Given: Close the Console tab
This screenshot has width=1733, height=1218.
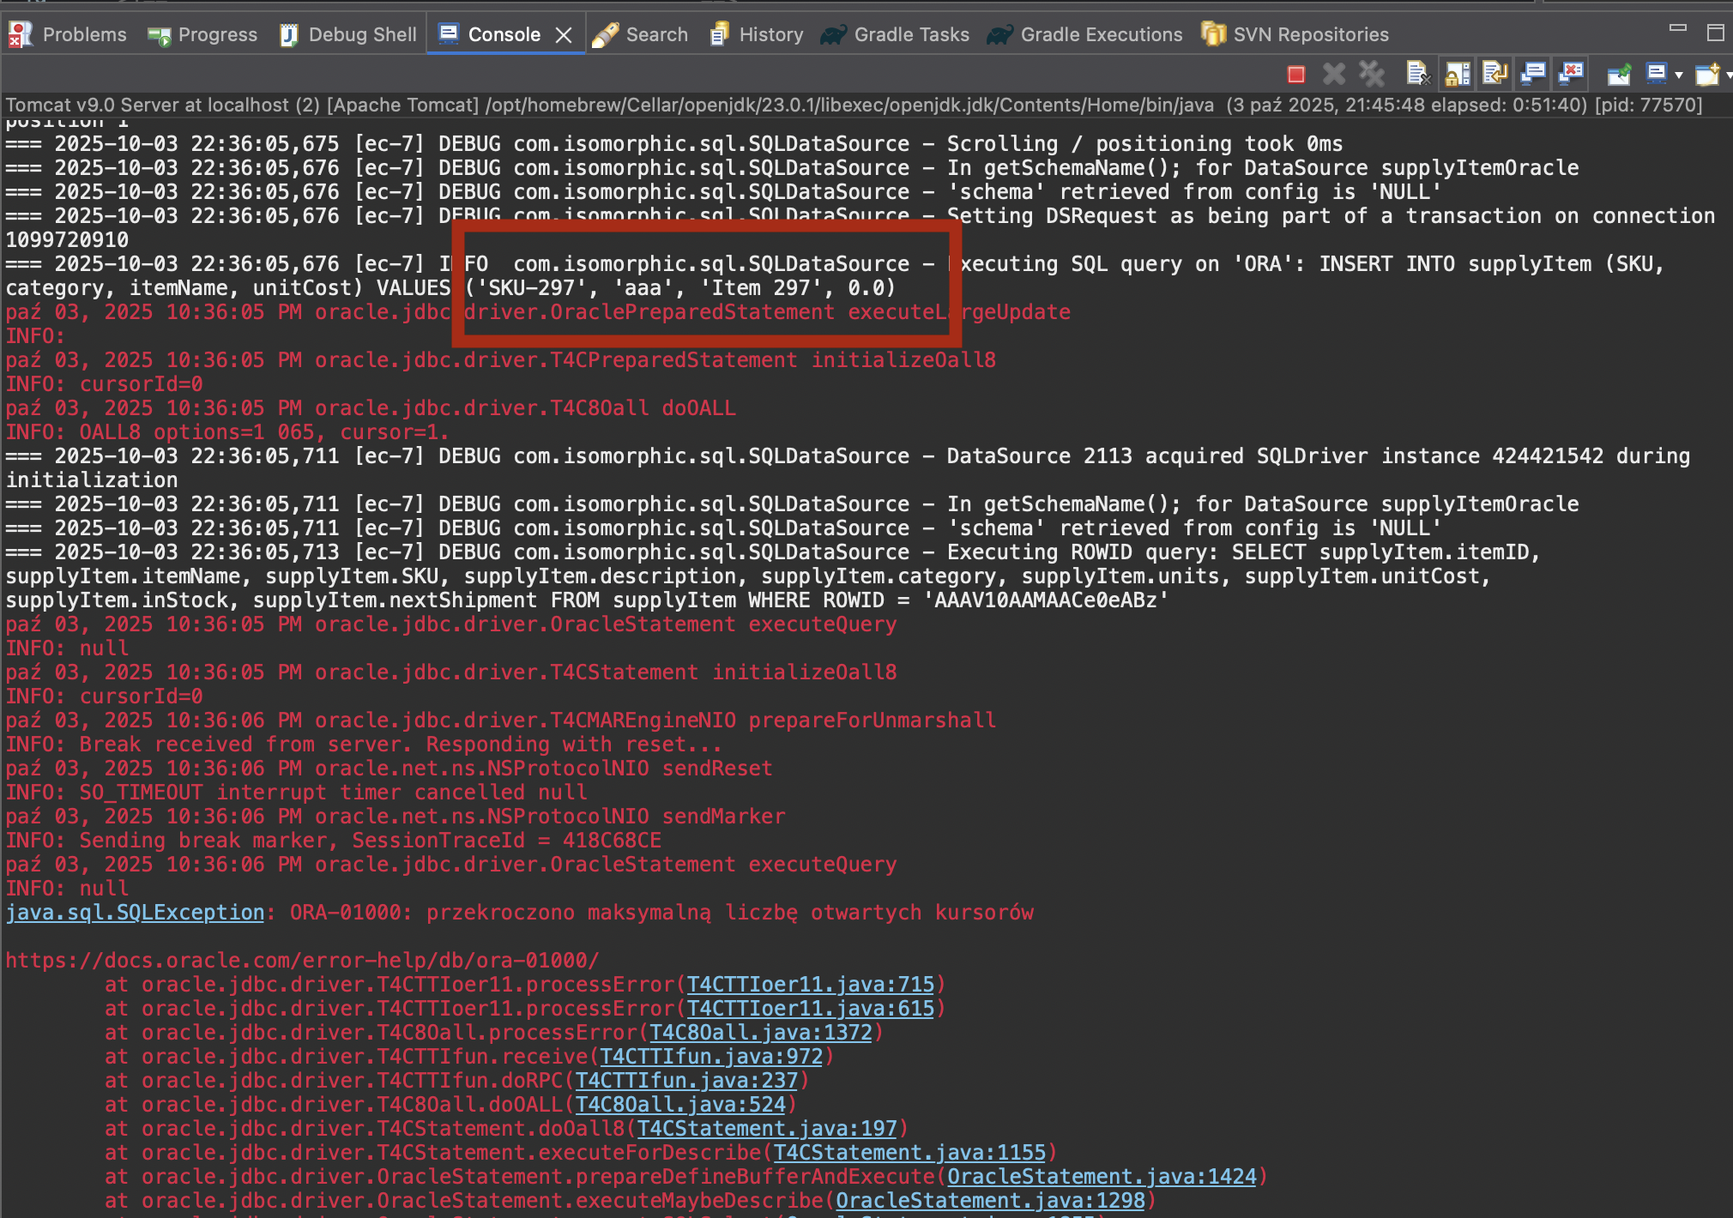Looking at the screenshot, I should (564, 35).
